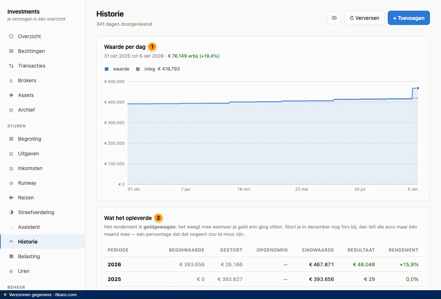Image resolution: width=441 pixels, height=299 pixels.
Task: Open the Reizen page
Action: pyautogui.click(x=43, y=198)
